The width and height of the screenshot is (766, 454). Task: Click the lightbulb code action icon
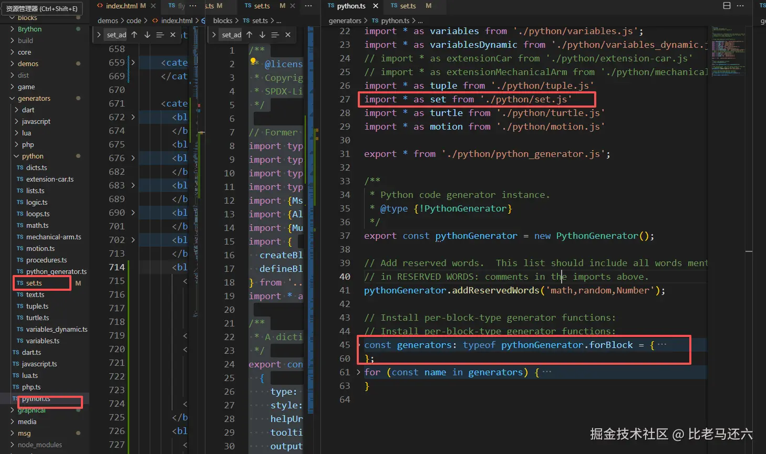tap(253, 61)
